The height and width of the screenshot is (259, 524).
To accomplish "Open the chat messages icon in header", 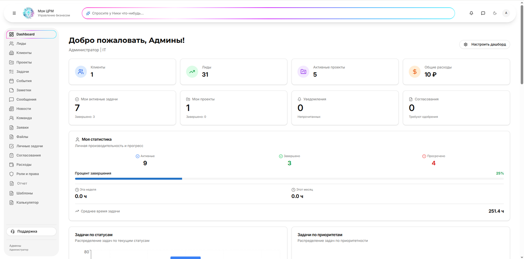I will (483, 13).
